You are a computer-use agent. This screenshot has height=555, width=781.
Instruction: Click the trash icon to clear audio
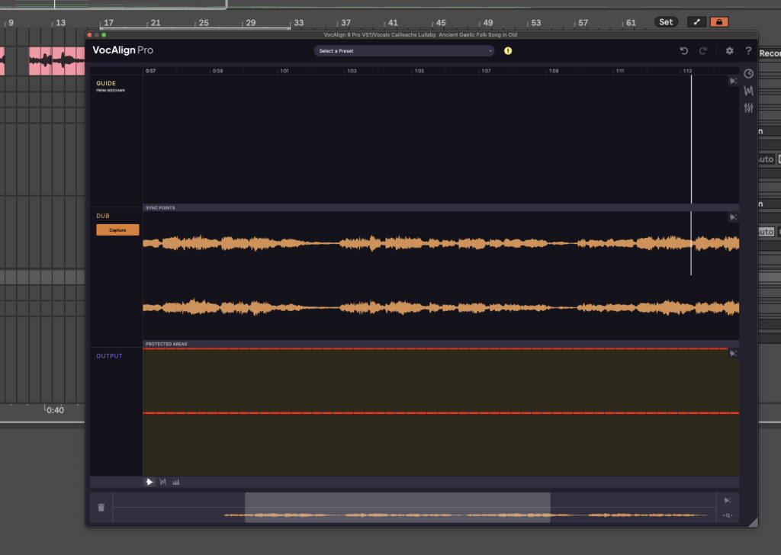101,507
